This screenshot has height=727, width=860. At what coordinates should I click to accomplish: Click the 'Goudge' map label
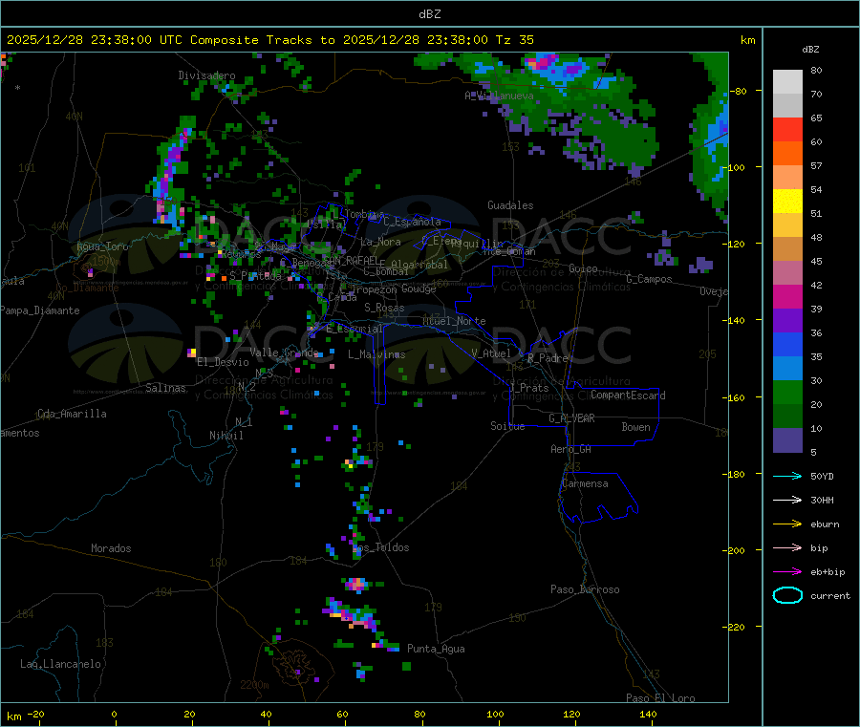(x=419, y=289)
